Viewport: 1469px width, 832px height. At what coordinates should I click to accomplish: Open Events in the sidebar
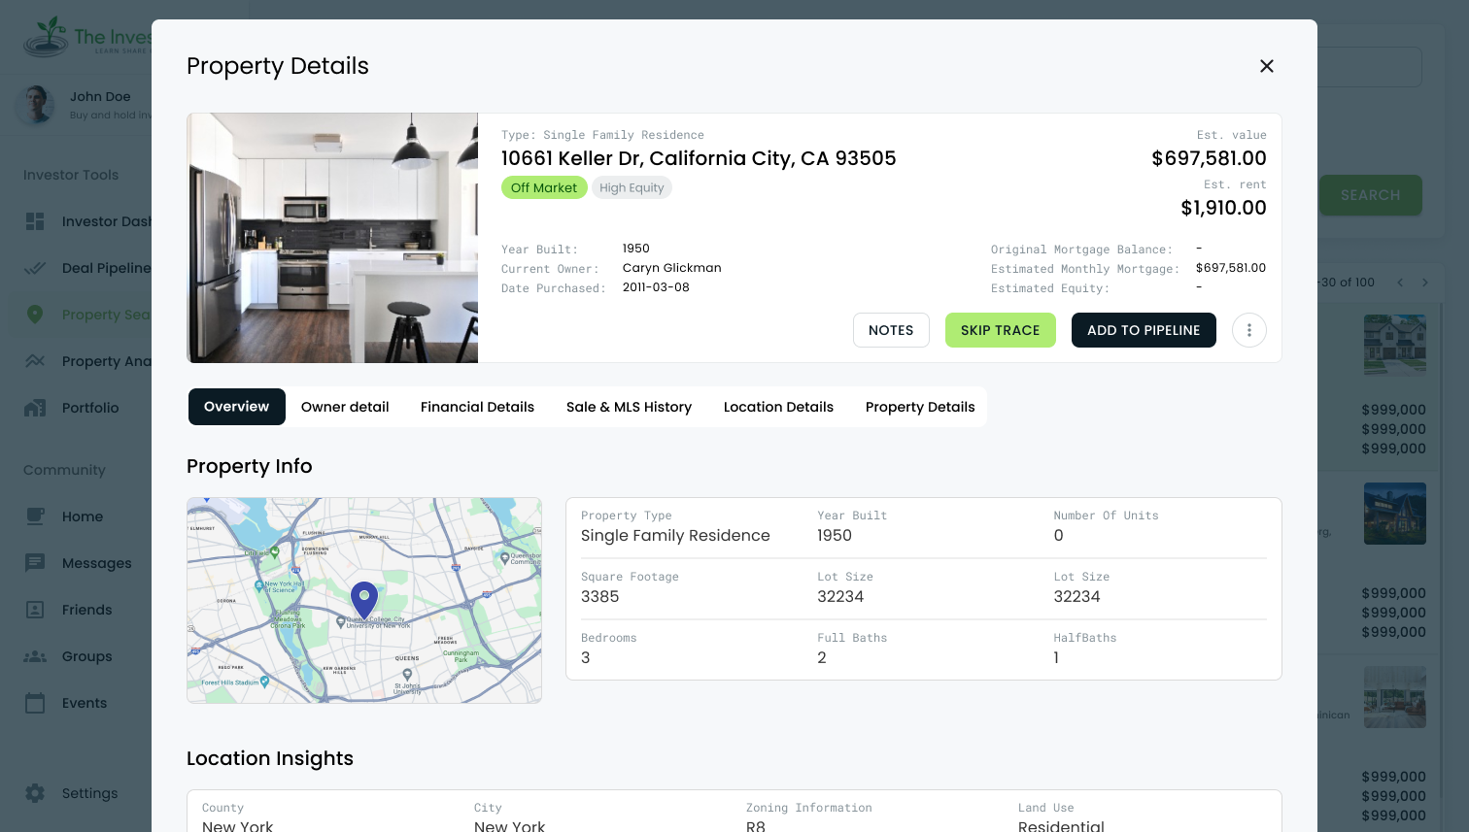(85, 703)
